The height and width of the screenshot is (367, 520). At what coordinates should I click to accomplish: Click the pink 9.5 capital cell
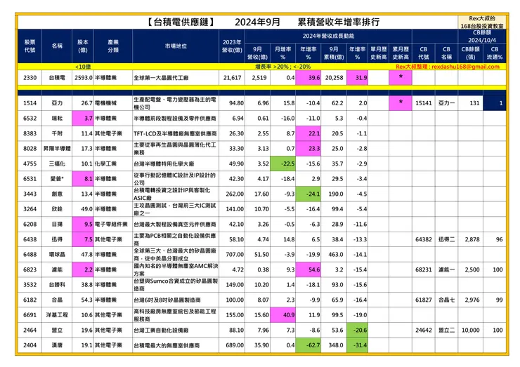pos(83,225)
